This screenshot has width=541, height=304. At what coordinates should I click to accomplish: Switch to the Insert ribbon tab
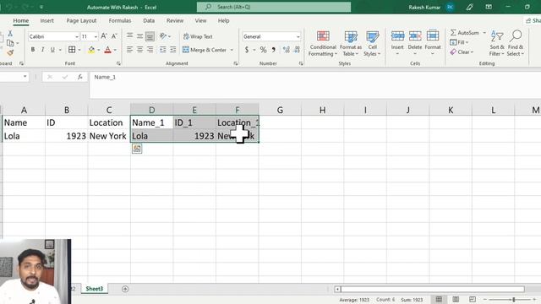(47, 20)
